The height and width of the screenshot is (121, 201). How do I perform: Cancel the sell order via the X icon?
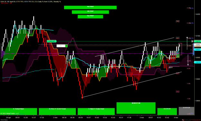192,41
